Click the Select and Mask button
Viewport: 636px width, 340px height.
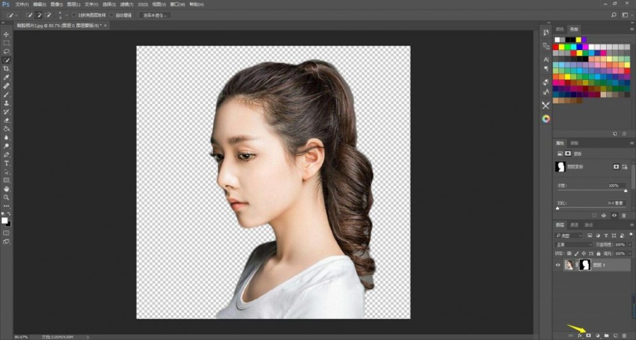(x=155, y=15)
